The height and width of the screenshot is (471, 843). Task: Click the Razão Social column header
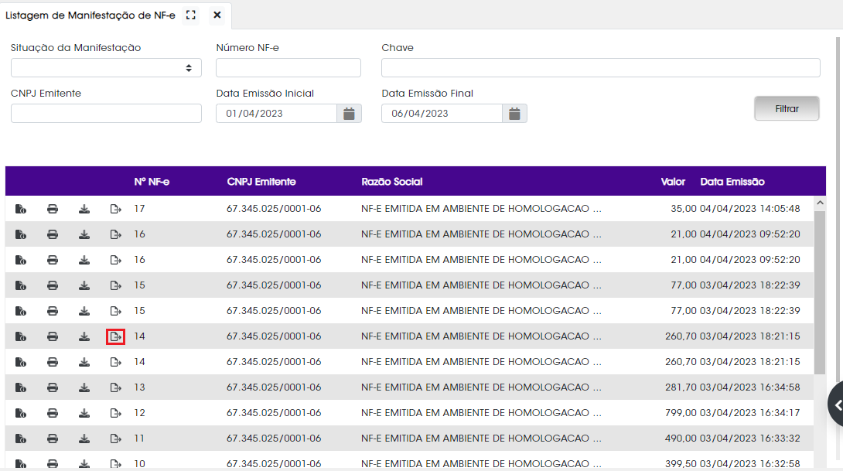coord(392,182)
